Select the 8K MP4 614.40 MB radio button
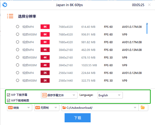 click(18, 27)
